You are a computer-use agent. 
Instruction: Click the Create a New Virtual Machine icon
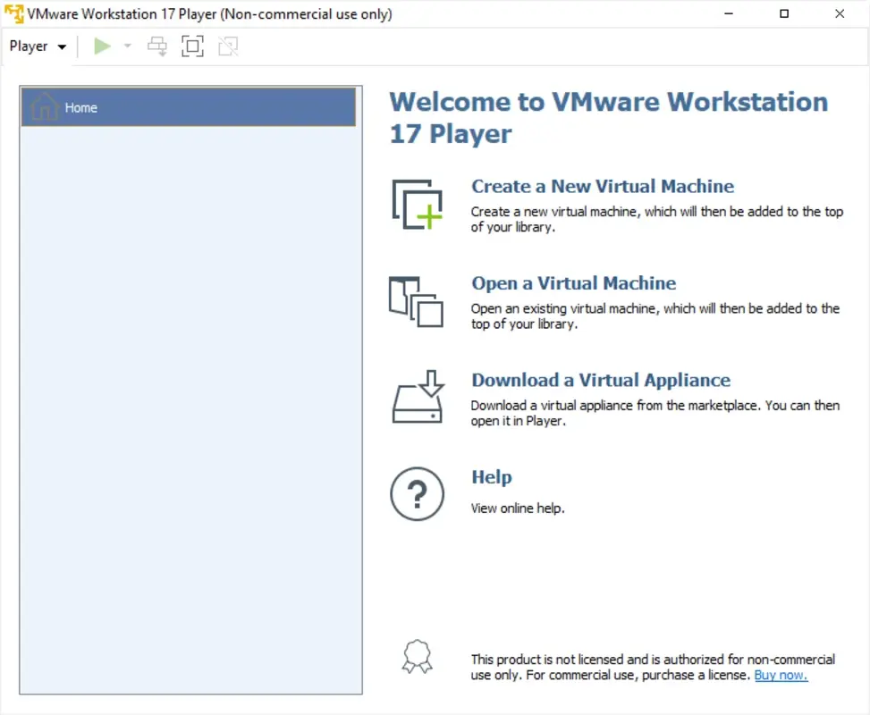[417, 203]
